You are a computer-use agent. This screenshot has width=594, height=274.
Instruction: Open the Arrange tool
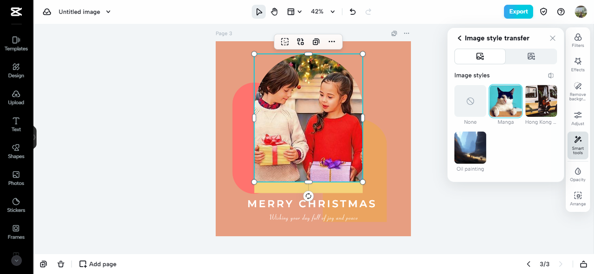point(578,199)
